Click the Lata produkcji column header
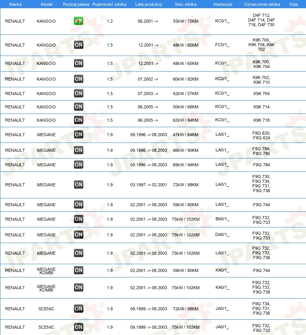Viewport: 306px width, 335px height. point(149,4)
